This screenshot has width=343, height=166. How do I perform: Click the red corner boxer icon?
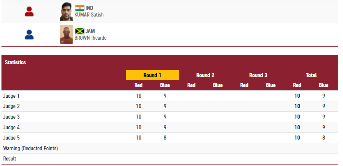click(x=29, y=12)
